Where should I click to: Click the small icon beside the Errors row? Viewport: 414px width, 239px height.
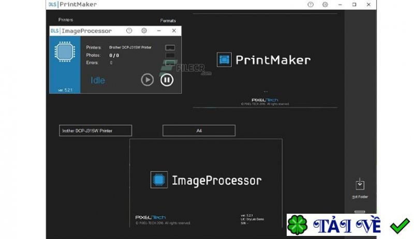[x=170, y=62]
